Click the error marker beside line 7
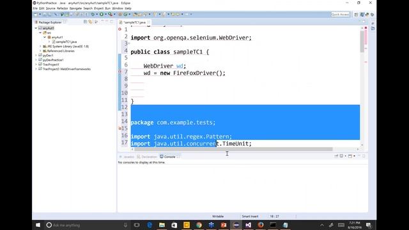The width and height of the screenshot is (409, 230). [120, 72]
